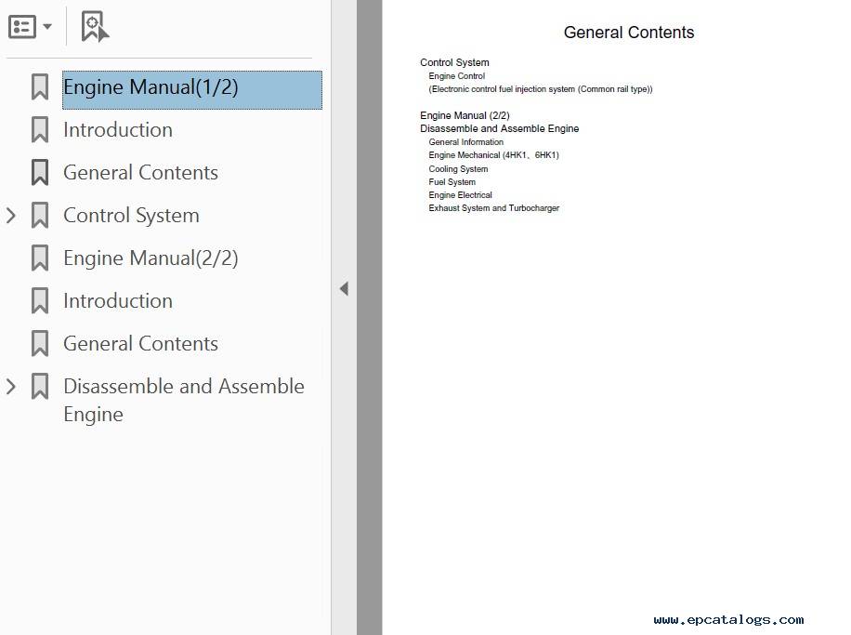This screenshot has height=635, width=851.
Task: Click the Fuel System entry in page
Action: coord(452,182)
